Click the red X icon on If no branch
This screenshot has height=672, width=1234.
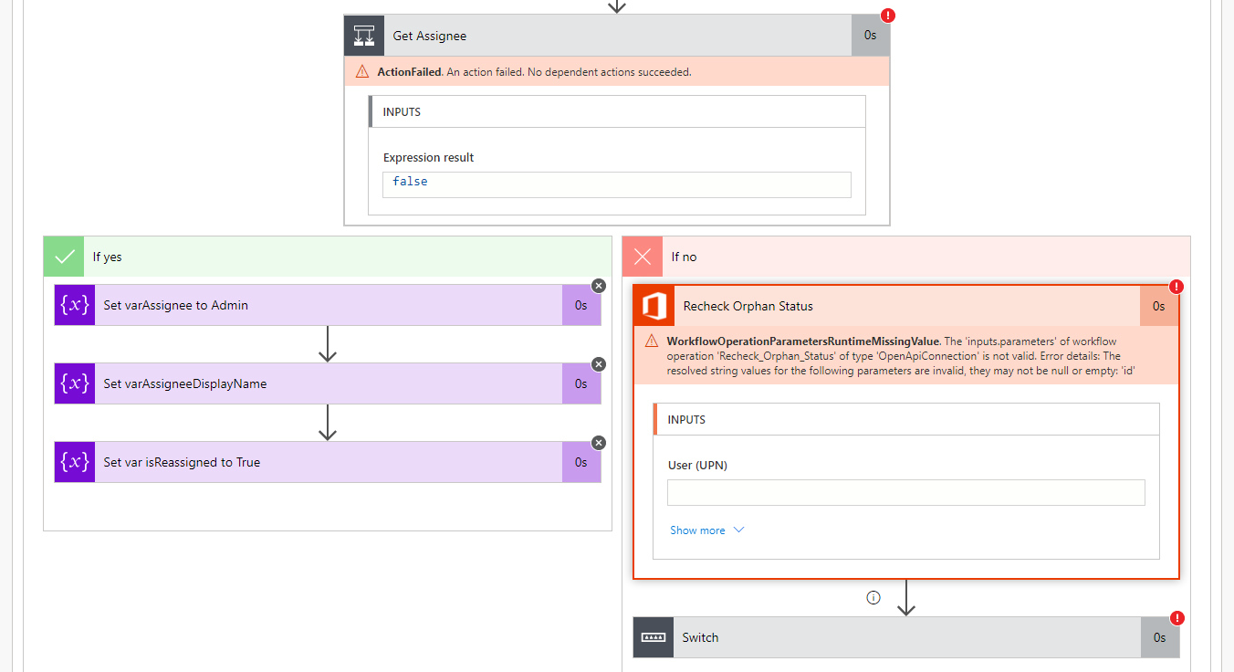[642, 257]
